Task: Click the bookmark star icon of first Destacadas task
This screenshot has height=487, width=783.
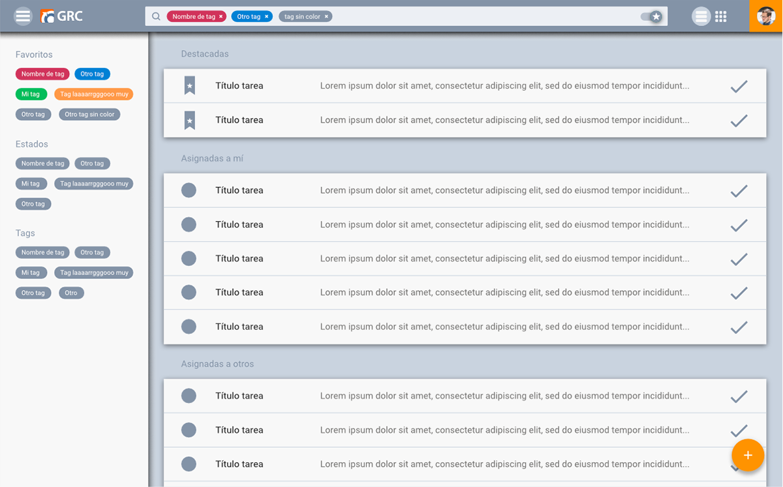Action: pyautogui.click(x=189, y=85)
